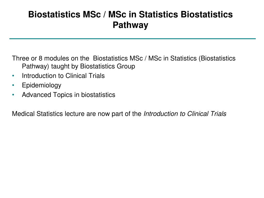Click '(Biostatistics' at the first line end
The height and width of the screenshot is (198, 264).
(217, 59)
